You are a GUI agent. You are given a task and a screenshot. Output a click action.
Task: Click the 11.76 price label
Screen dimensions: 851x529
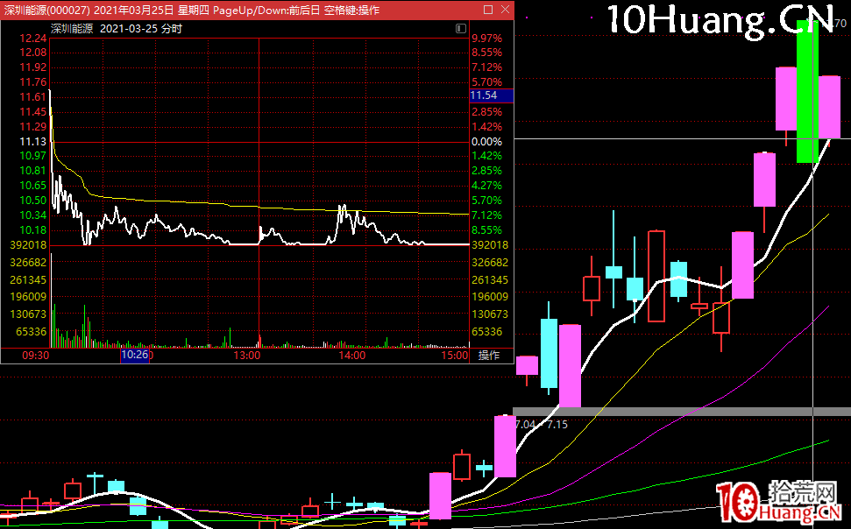33,82
